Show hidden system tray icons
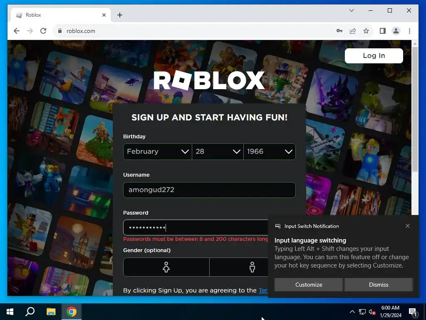 pyautogui.click(x=352, y=312)
